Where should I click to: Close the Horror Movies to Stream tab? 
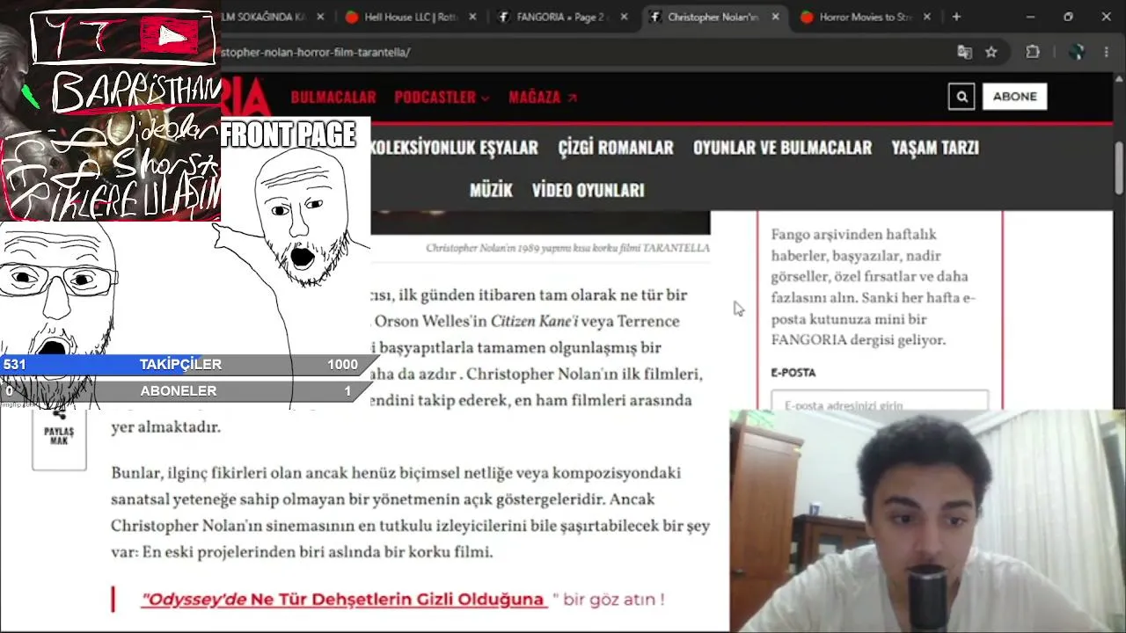(x=926, y=17)
